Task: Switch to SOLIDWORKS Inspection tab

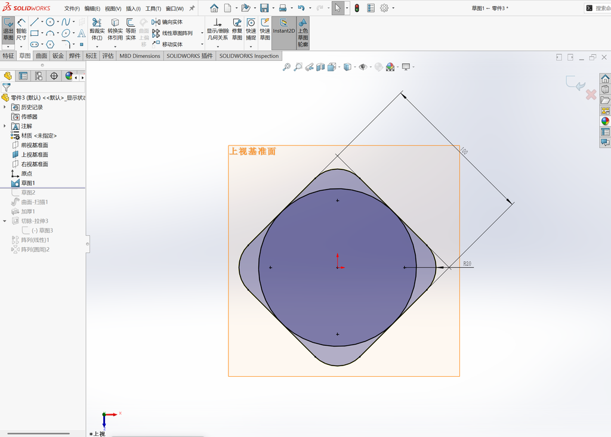Action: point(249,55)
